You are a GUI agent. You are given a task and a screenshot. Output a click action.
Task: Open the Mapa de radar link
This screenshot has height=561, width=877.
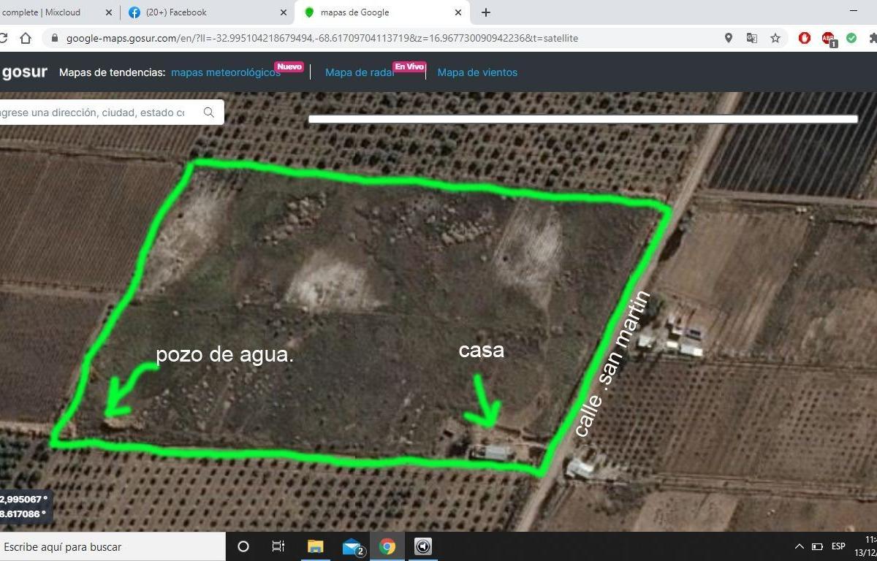coord(360,72)
